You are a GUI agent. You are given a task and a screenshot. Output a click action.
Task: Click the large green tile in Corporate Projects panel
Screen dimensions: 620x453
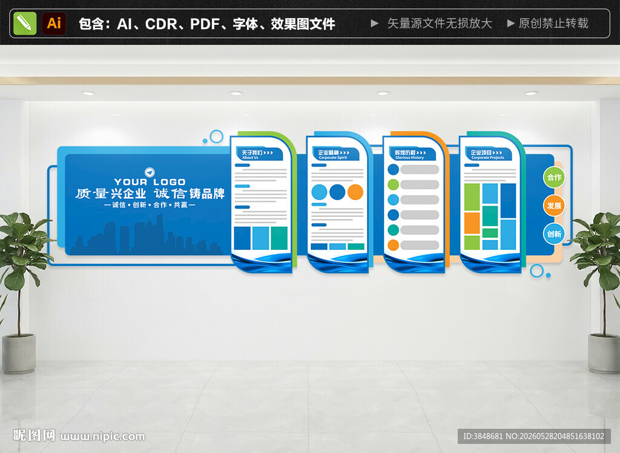472,197
